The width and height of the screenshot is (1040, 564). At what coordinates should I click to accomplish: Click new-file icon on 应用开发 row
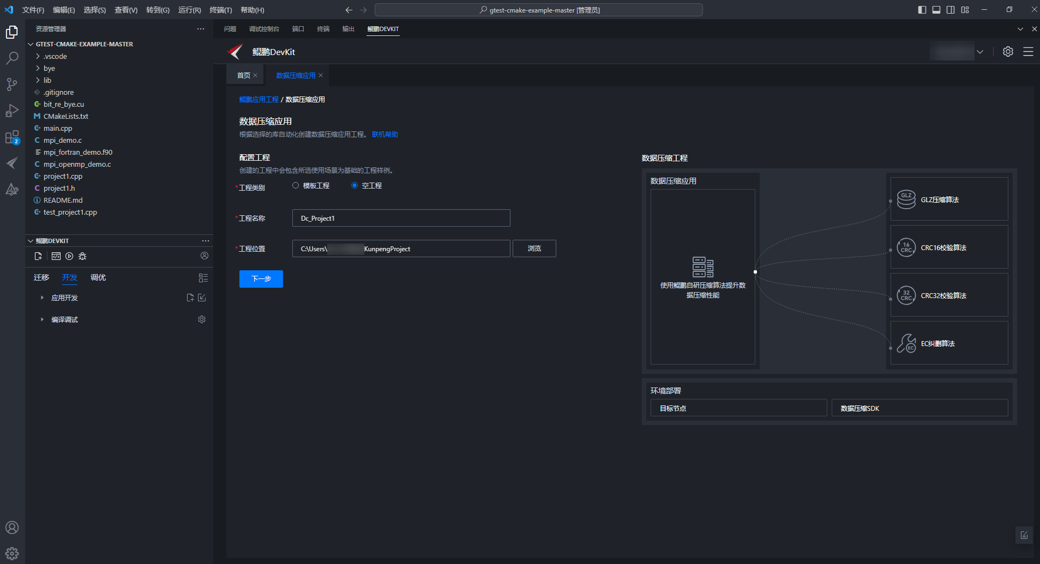(x=190, y=298)
